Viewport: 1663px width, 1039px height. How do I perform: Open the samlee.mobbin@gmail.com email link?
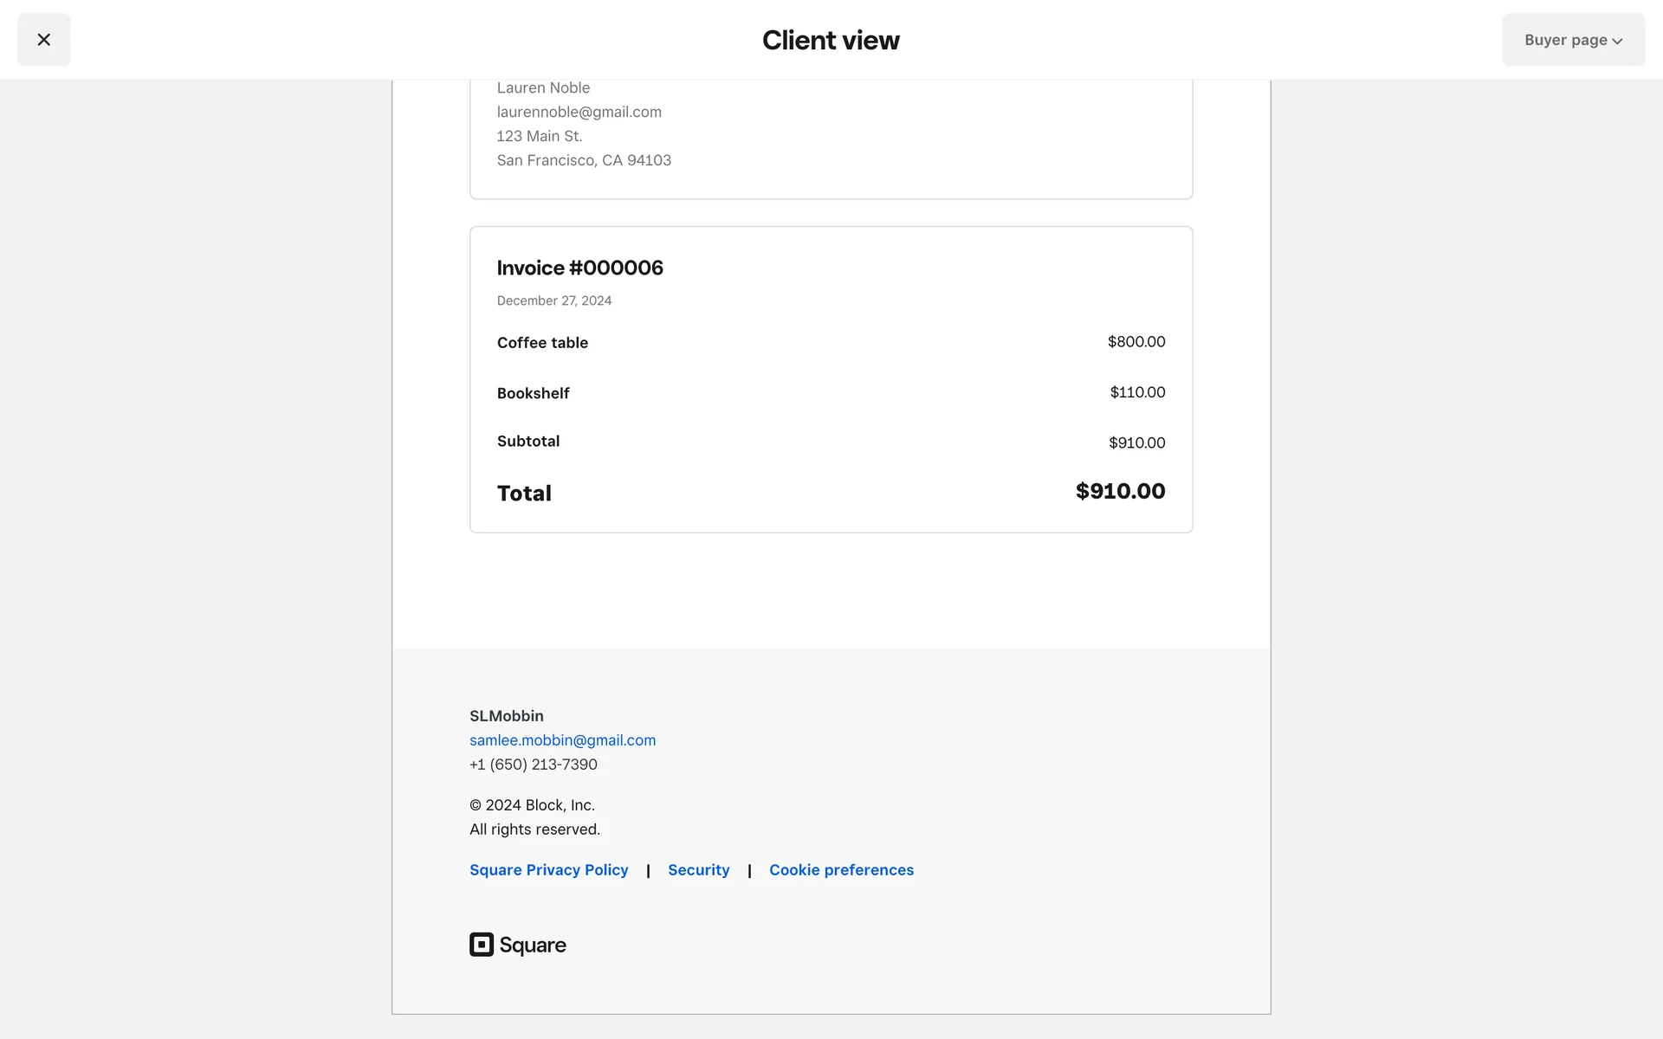click(562, 740)
